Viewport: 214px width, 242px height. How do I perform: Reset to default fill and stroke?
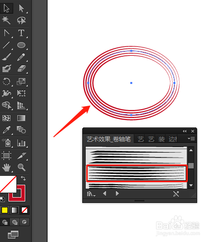2,199
